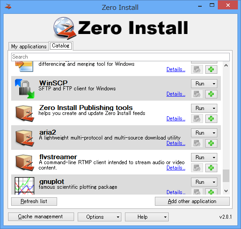
Task: Click the green plus icon for WinSCP
Action: click(x=211, y=94)
